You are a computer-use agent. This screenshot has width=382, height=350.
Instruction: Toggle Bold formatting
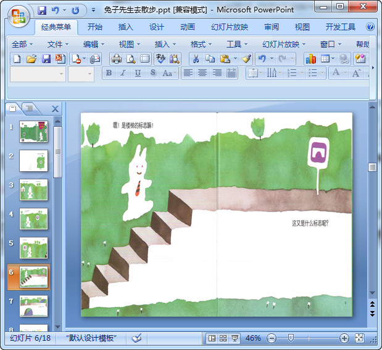coord(109,73)
